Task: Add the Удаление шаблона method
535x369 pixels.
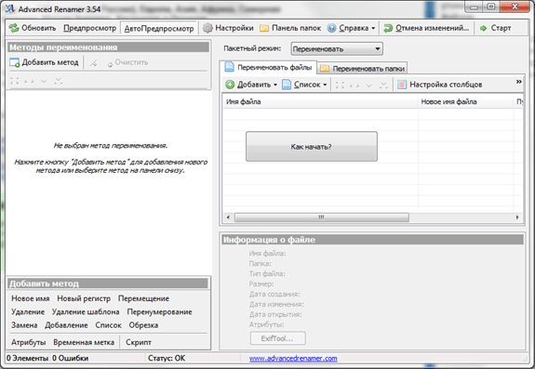Action: pos(86,311)
